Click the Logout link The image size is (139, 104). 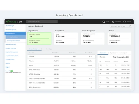click(8, 67)
